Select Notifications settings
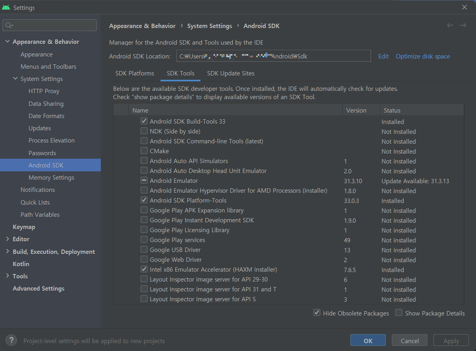476x351 pixels. click(38, 190)
